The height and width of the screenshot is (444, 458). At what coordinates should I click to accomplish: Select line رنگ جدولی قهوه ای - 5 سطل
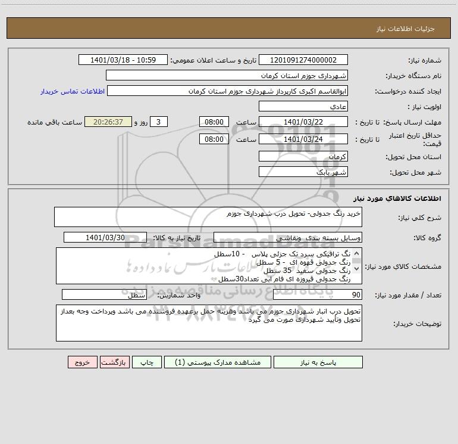pos(303,263)
